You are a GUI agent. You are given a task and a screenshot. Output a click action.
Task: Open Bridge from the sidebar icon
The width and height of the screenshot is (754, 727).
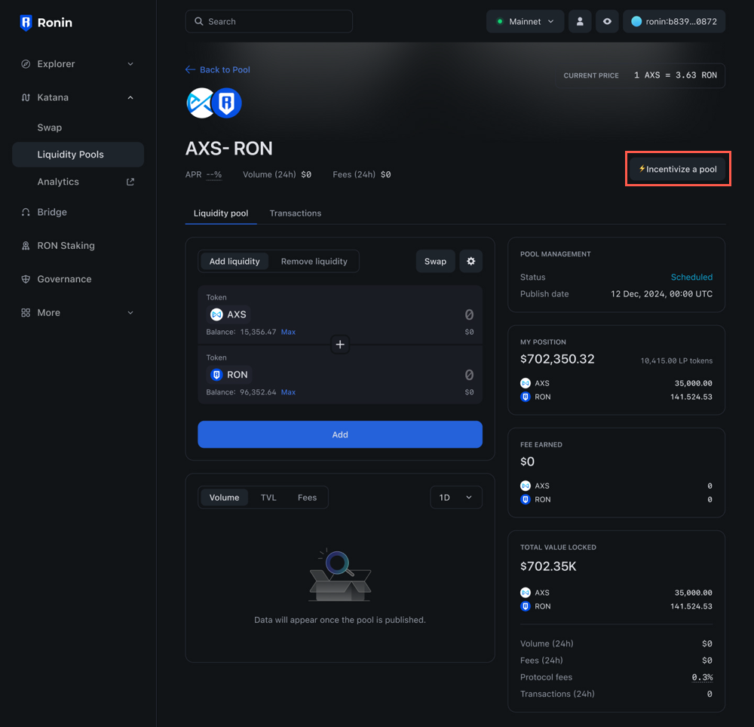(x=27, y=212)
